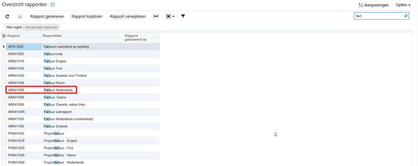Refresh the report list
This screenshot has width=418, height=166.
(x=8, y=17)
